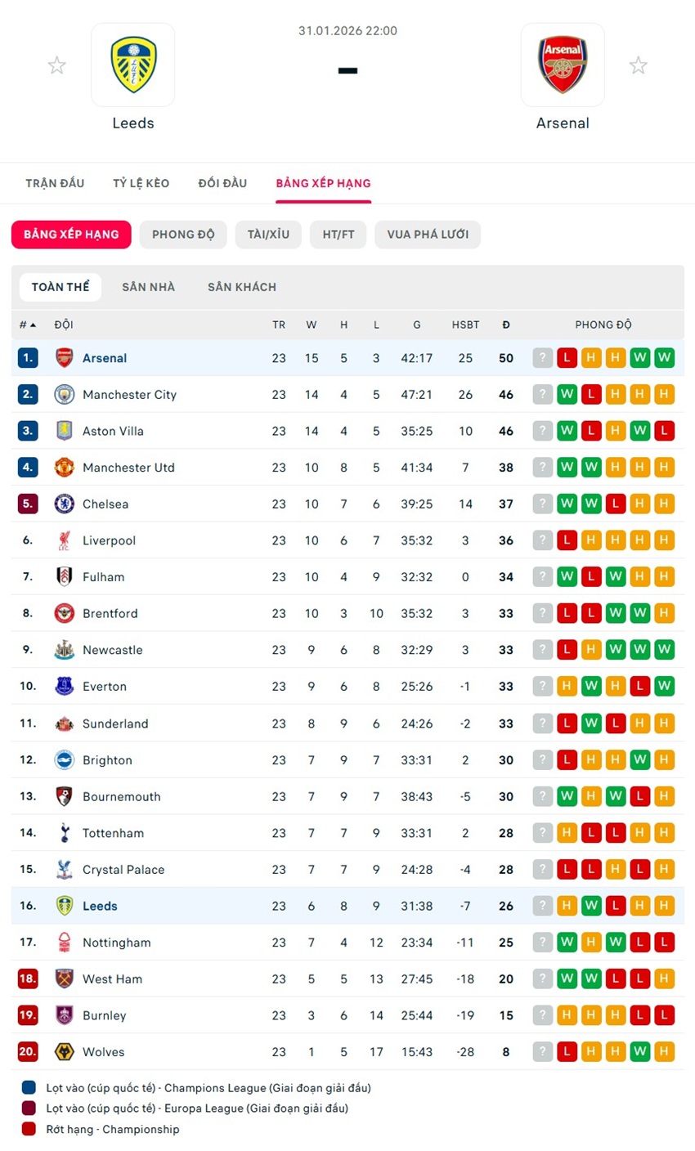
Task: Select the VUA PHÁ LƯỚI button
Action: tap(428, 235)
